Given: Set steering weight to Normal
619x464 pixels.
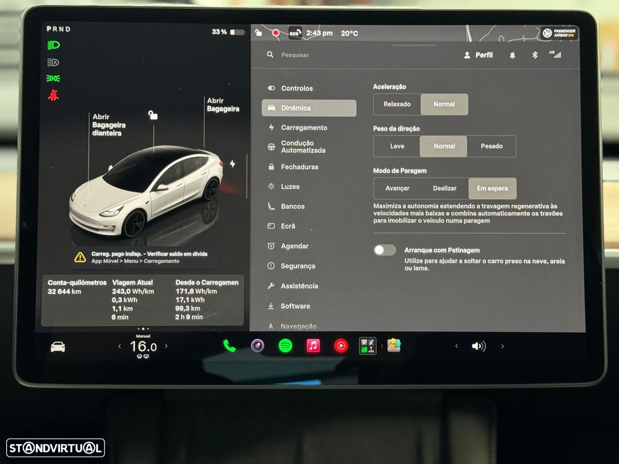Looking at the screenshot, I should pos(444,146).
